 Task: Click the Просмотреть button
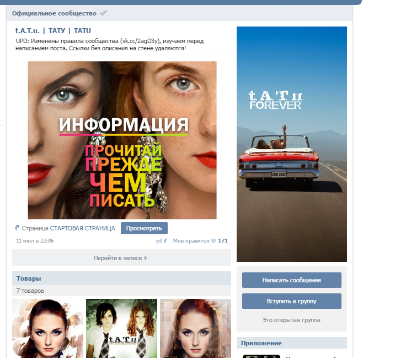(144, 228)
